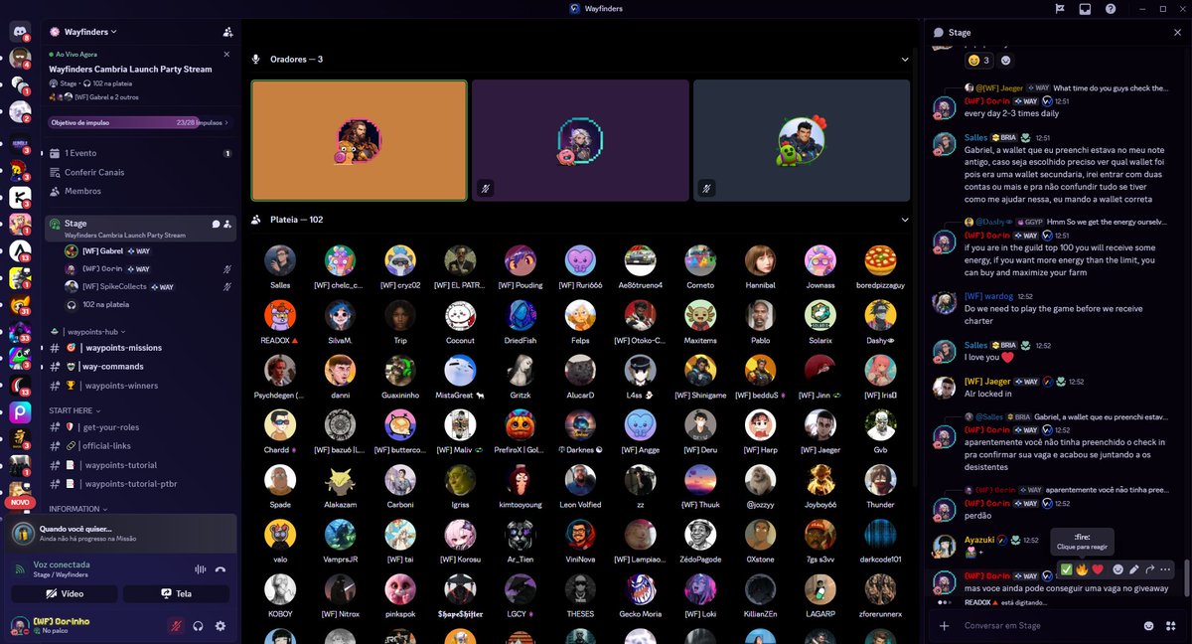Open noise suppression icon next to Voz conectada
1192x644 pixels.
(202, 569)
